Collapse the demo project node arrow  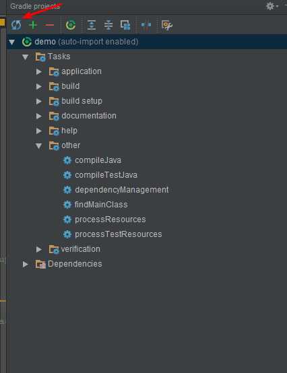tap(11, 42)
